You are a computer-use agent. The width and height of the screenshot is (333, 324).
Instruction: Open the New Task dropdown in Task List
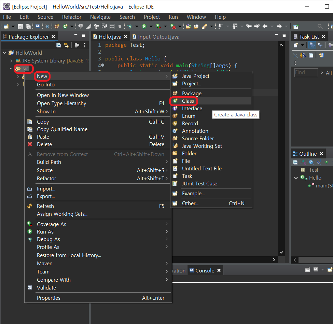click(302, 45)
